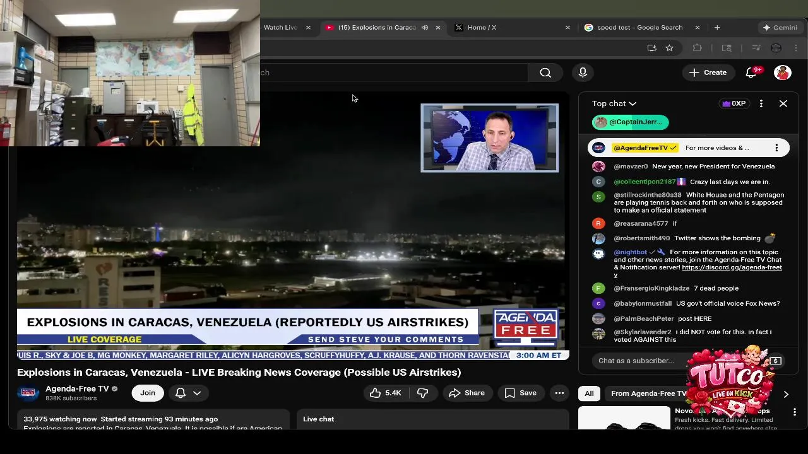Viewport: 808px width, 454px height.
Task: Expand the notification bell subscription dropdown
Action: [188, 393]
